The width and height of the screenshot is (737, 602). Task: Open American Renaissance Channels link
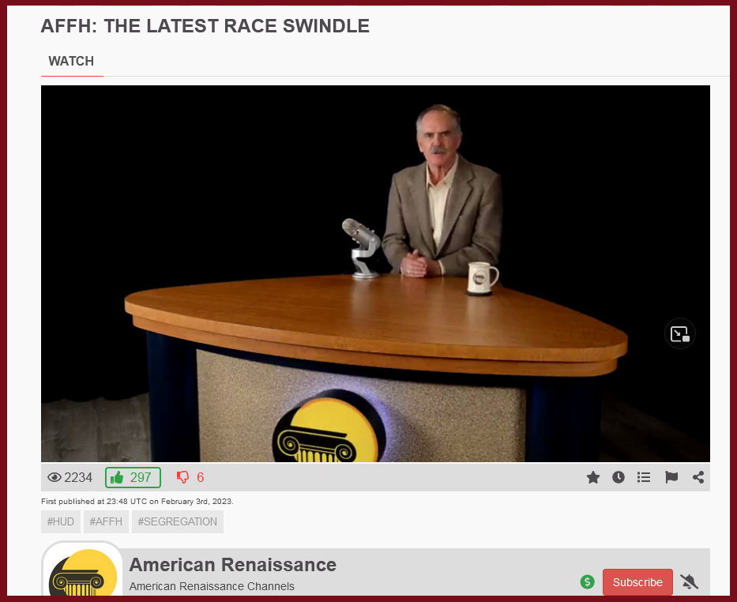(212, 586)
